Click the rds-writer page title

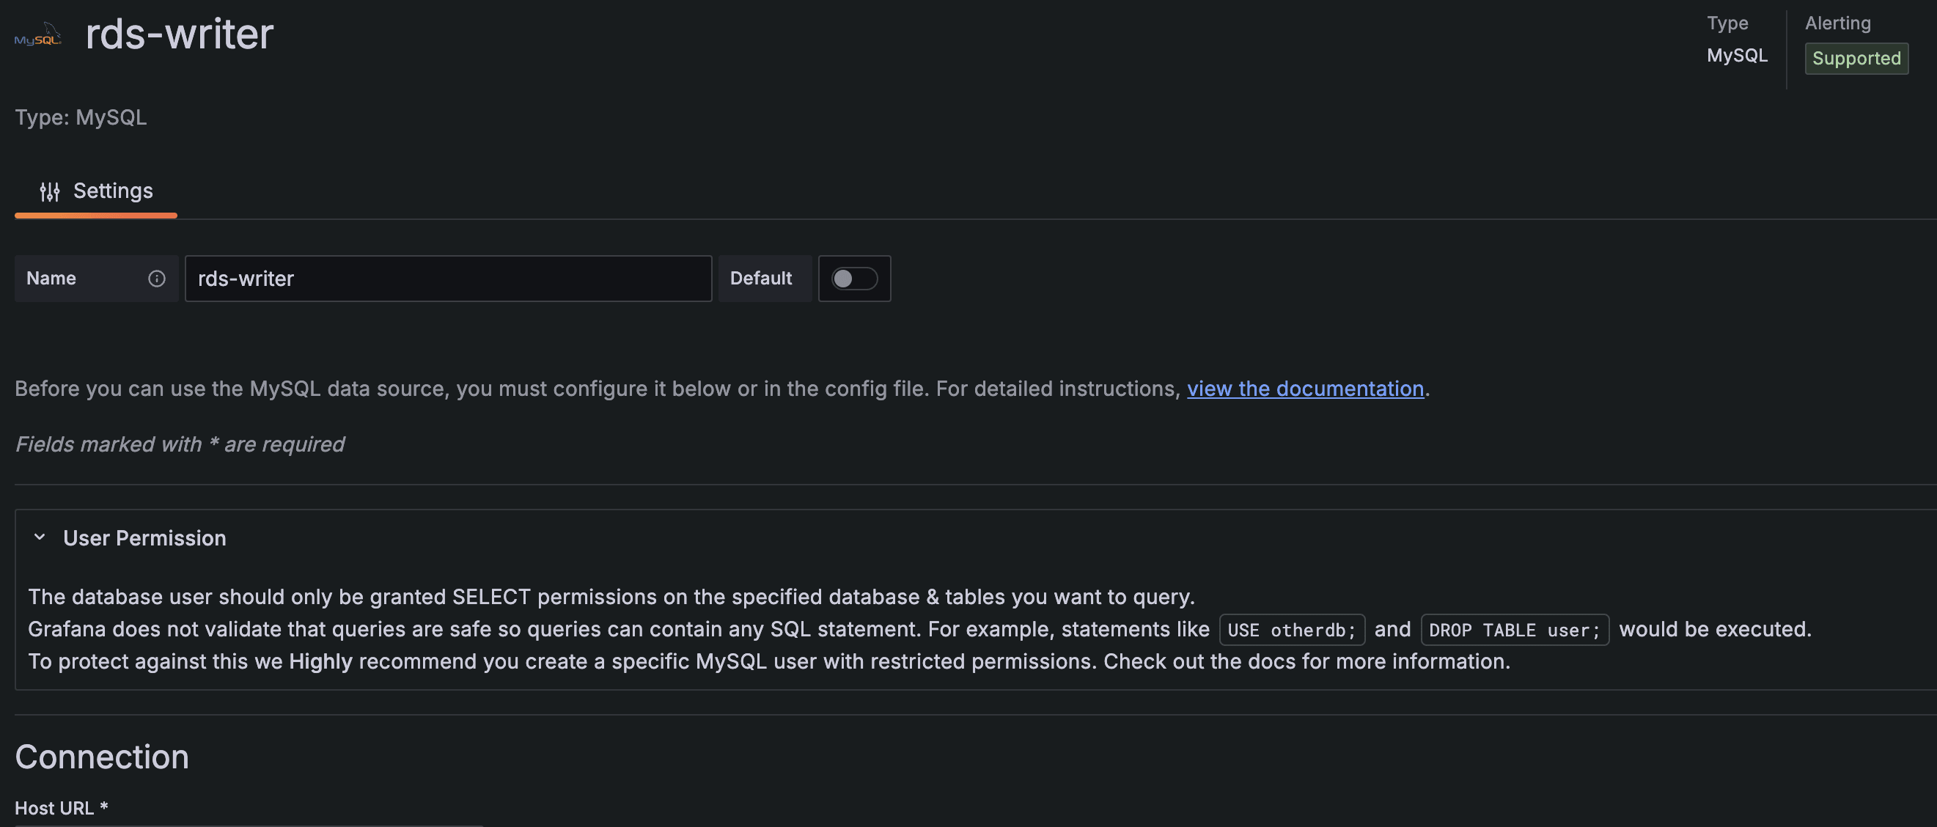(179, 34)
